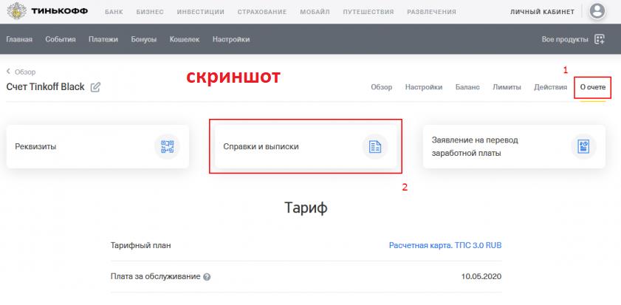621x305 pixels.
Task: Click the Плата за обслуживание label
Action: tap(155, 276)
